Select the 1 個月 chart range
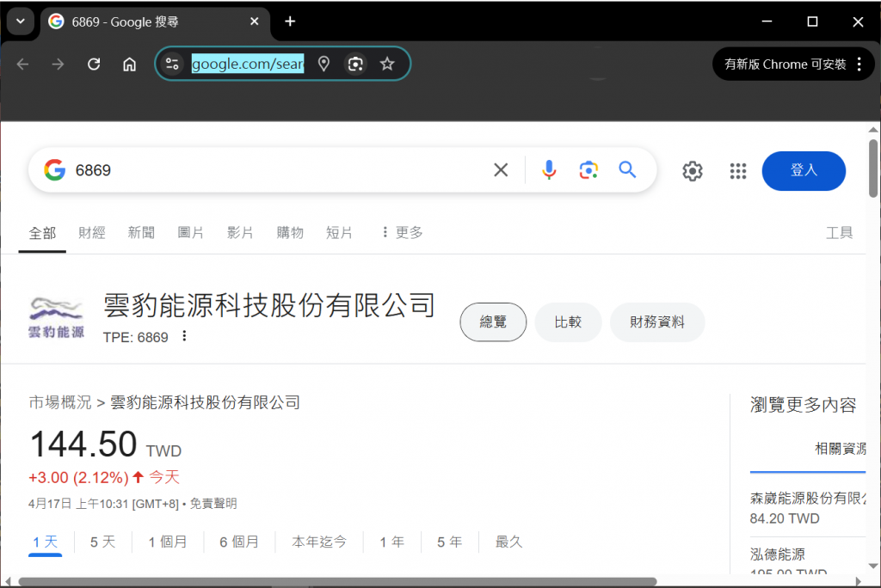The image size is (881, 588). [x=168, y=542]
